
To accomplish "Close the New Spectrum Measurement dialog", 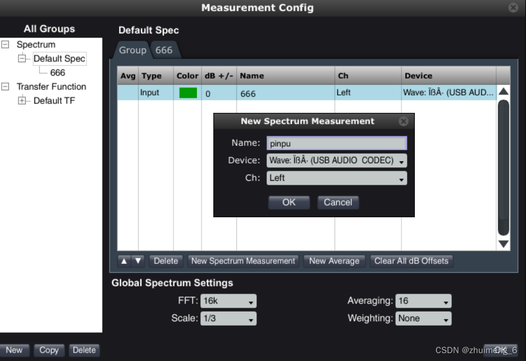I will [404, 121].
